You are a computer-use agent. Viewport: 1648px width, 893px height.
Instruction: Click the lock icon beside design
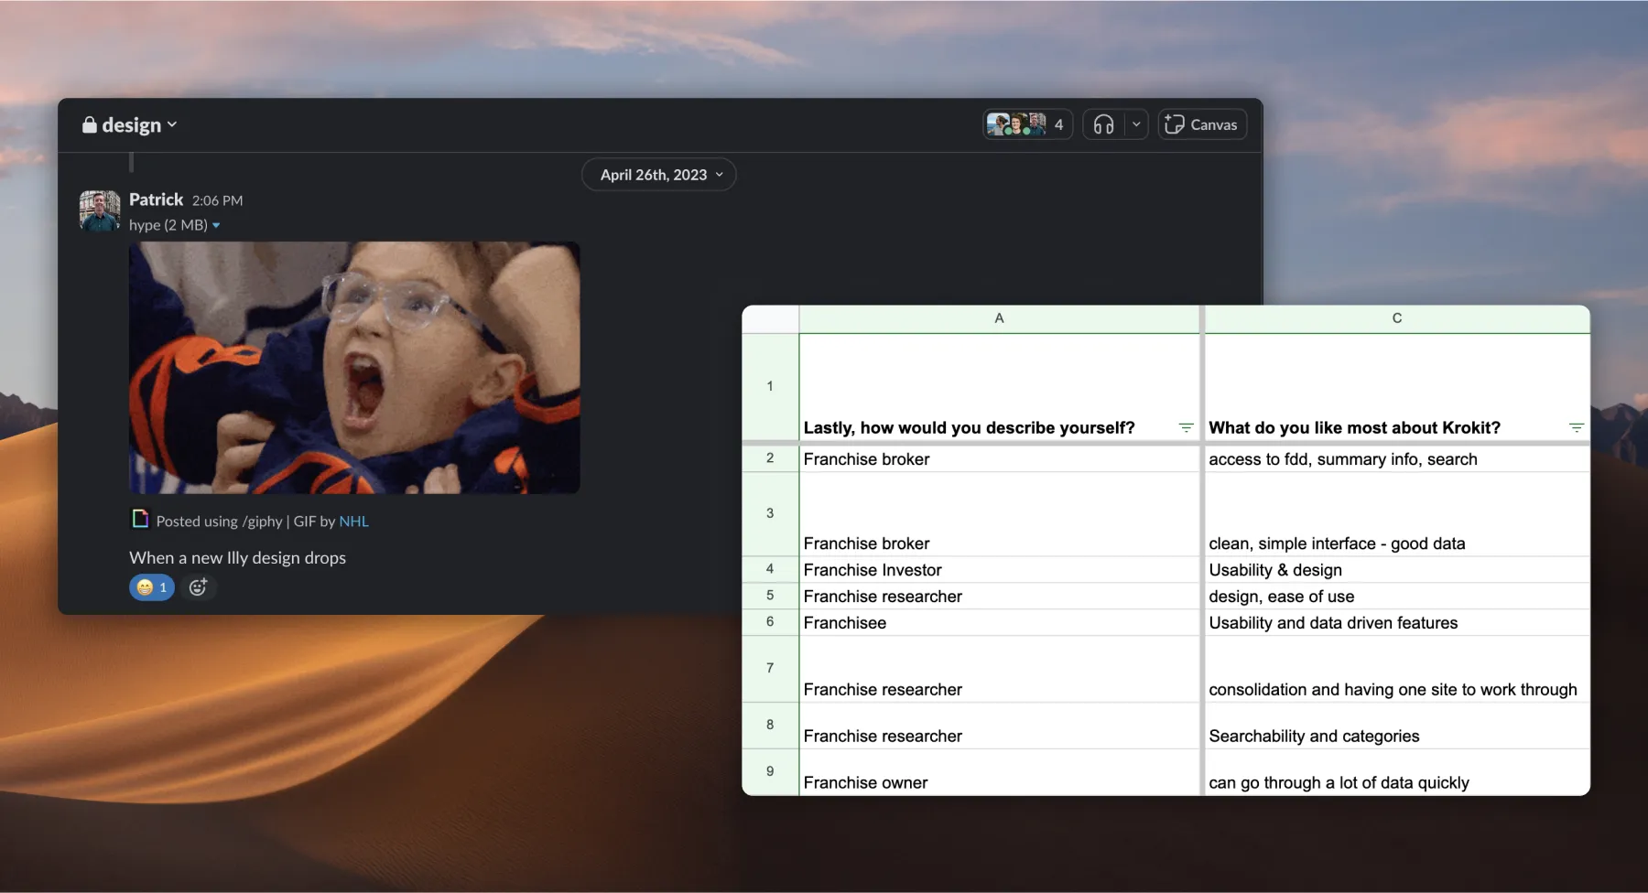[90, 124]
